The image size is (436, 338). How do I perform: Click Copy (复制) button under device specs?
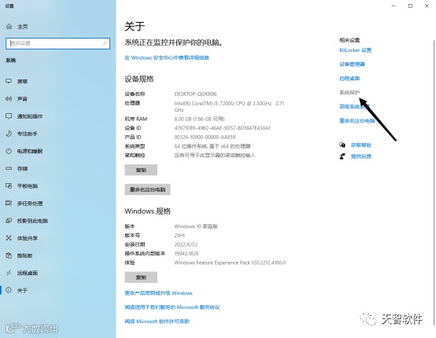141,170
